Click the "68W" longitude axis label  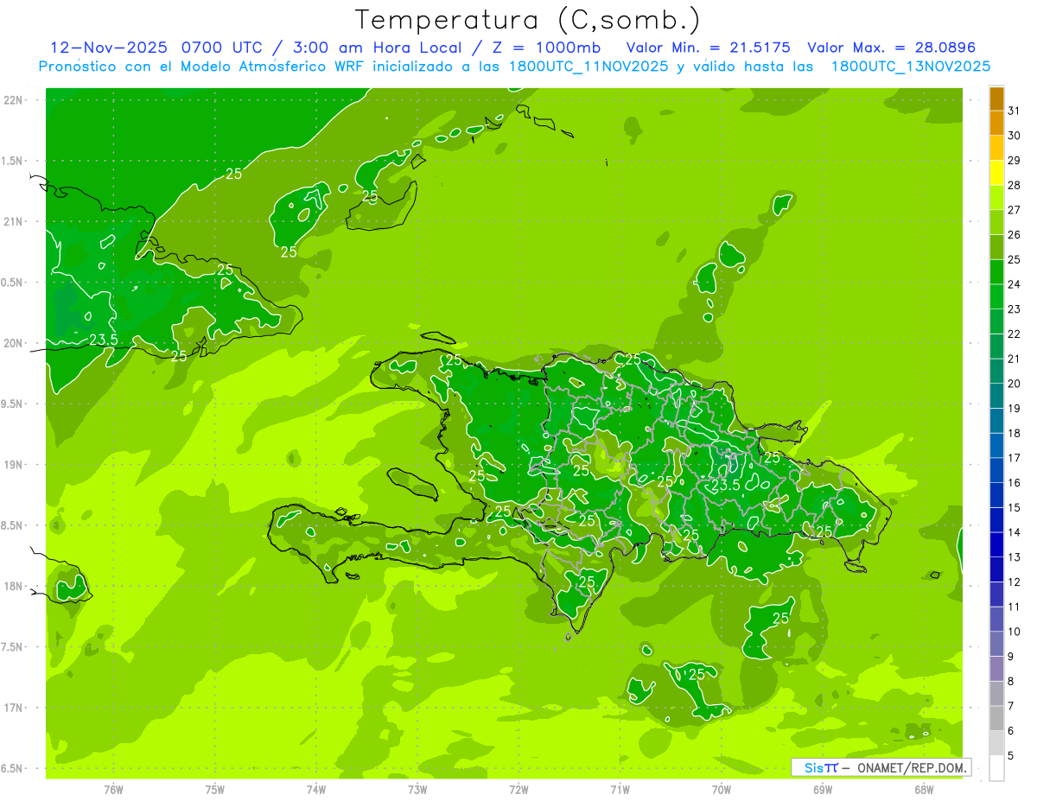[924, 789]
